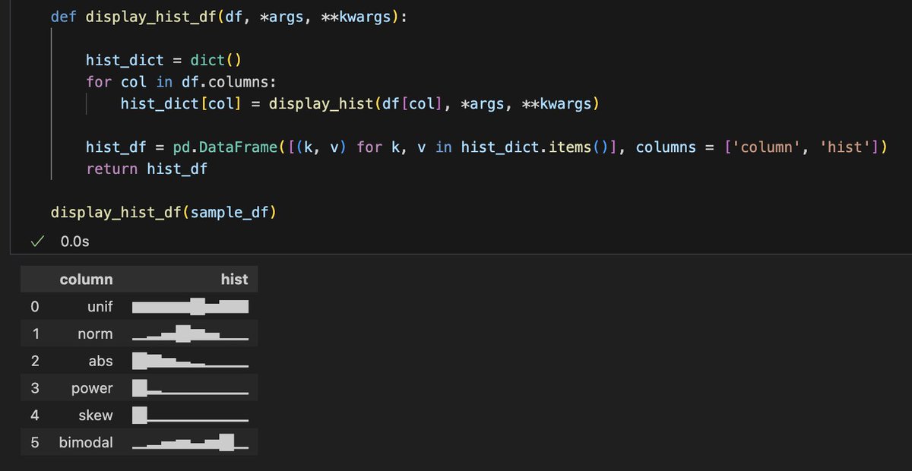
Task: Click the abs row histogram sparkline
Action: point(190,360)
